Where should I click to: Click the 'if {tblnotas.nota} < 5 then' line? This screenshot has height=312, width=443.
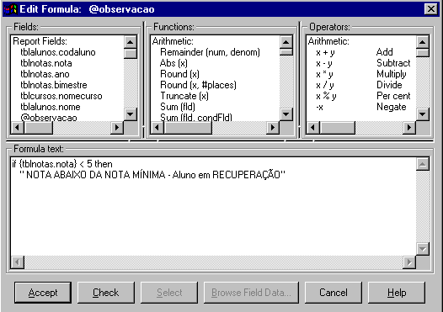(x=62, y=164)
